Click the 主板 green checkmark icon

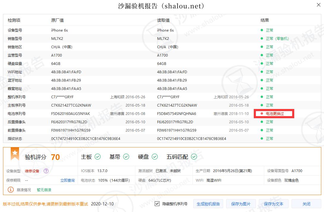98,157
